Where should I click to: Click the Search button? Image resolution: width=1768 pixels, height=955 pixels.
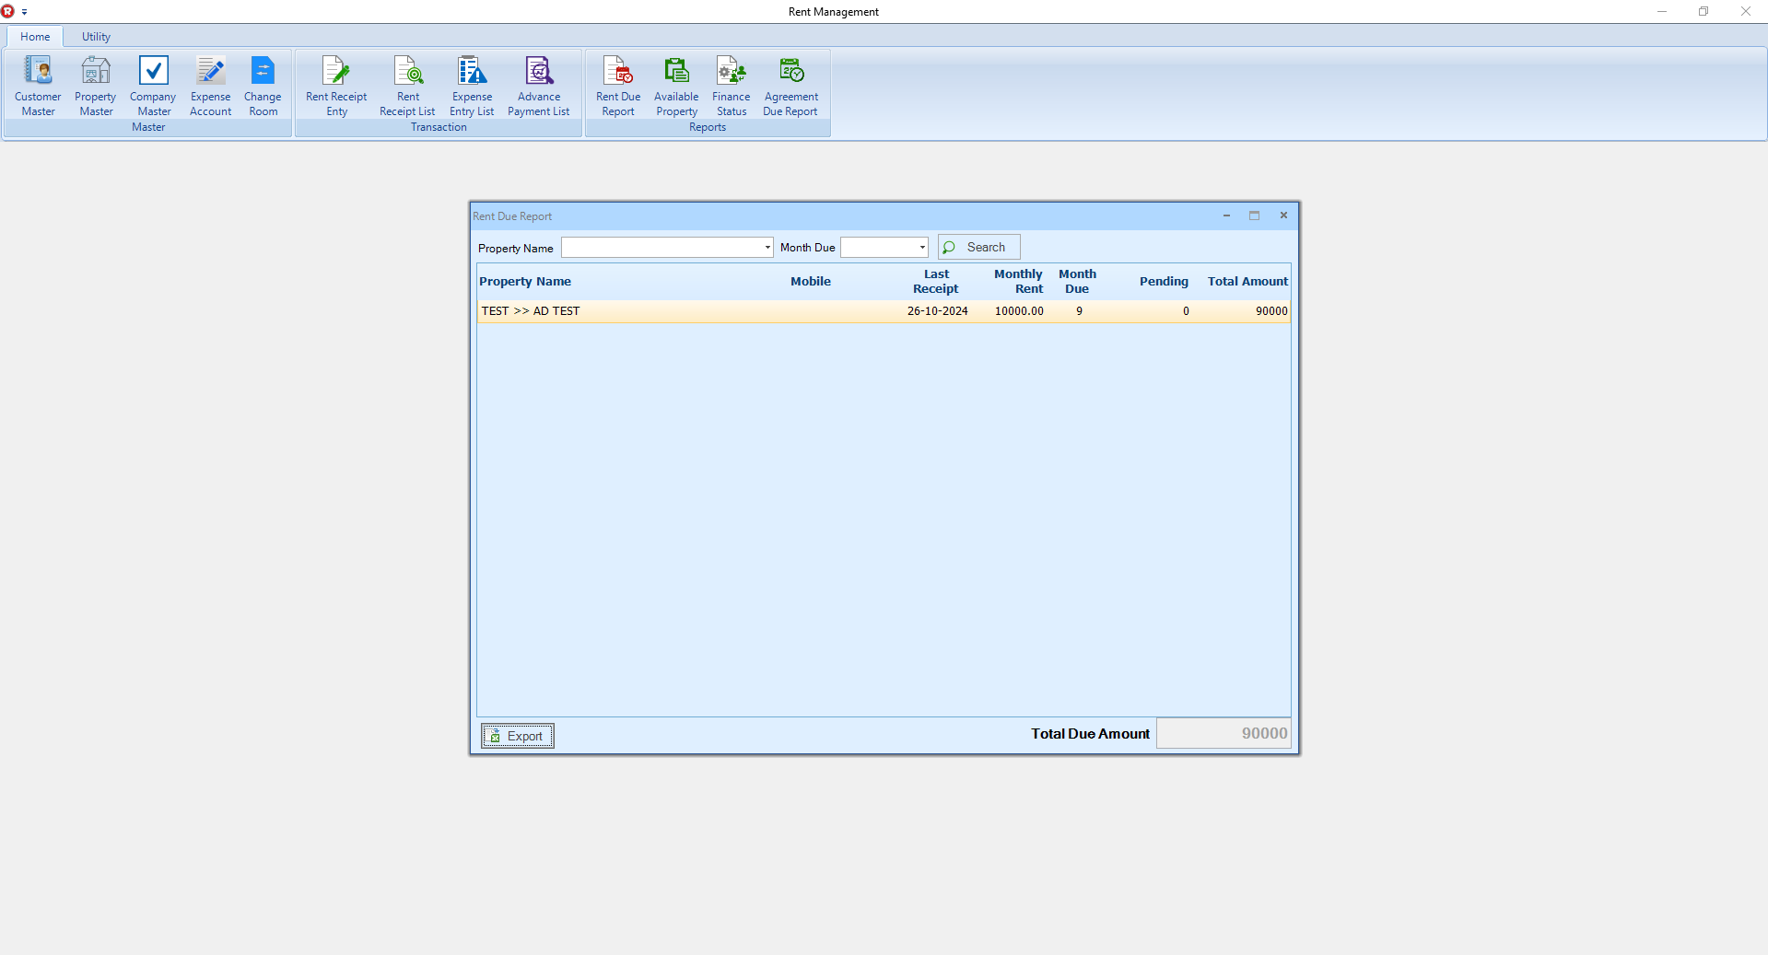[978, 248]
